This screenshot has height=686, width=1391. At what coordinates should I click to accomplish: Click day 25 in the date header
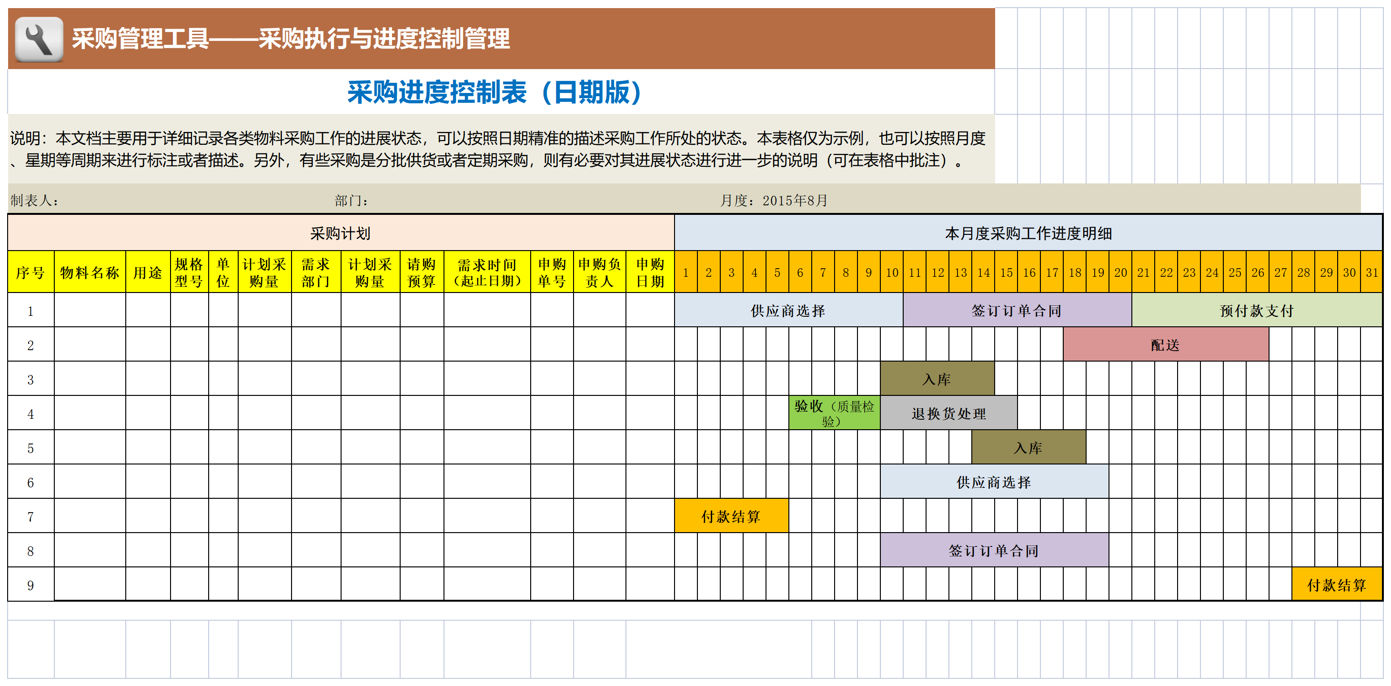pos(1235,272)
